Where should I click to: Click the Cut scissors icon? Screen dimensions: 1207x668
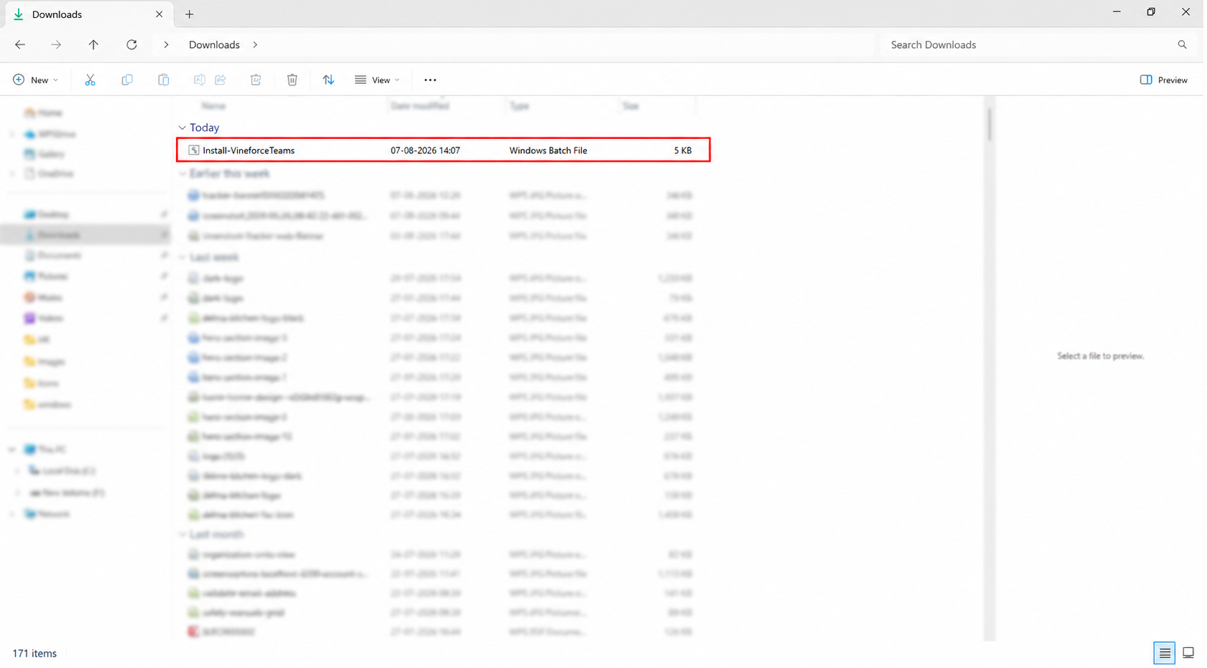(x=90, y=80)
